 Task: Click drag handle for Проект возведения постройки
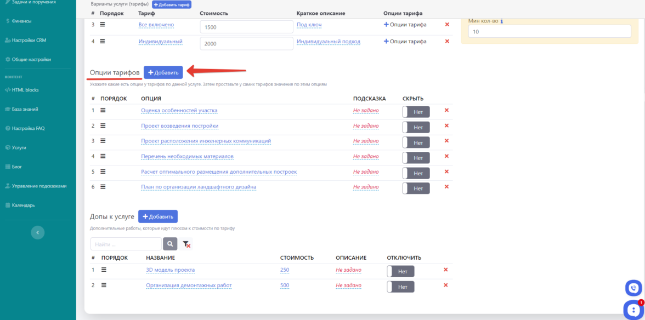pyautogui.click(x=103, y=125)
